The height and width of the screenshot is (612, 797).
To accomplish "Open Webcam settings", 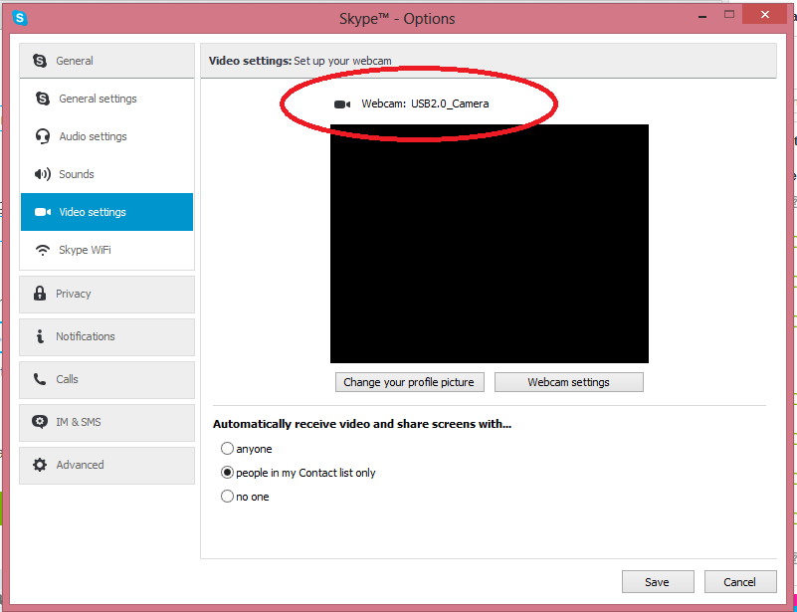I will point(568,381).
